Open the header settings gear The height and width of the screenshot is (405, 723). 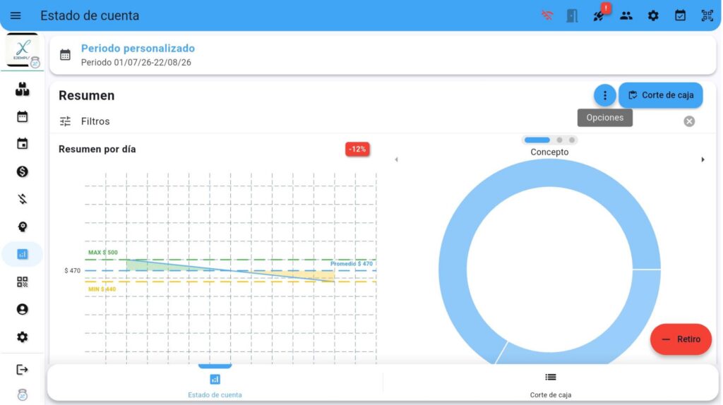point(653,16)
